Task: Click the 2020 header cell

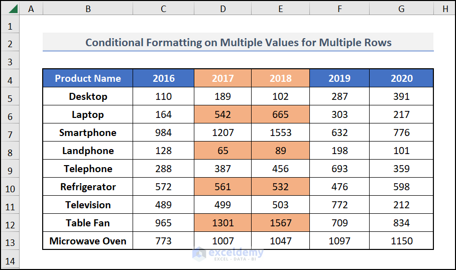Action: (x=401, y=78)
